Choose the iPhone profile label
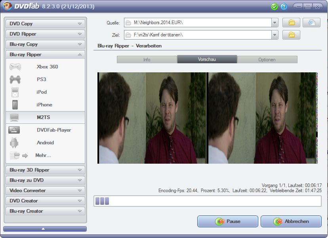 point(44,105)
